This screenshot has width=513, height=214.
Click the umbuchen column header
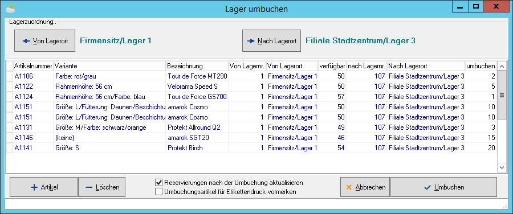[481, 67]
